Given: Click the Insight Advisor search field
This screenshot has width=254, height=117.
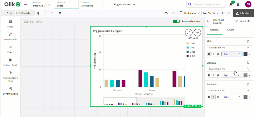Looking at the screenshot, I should [x=206, y=4].
